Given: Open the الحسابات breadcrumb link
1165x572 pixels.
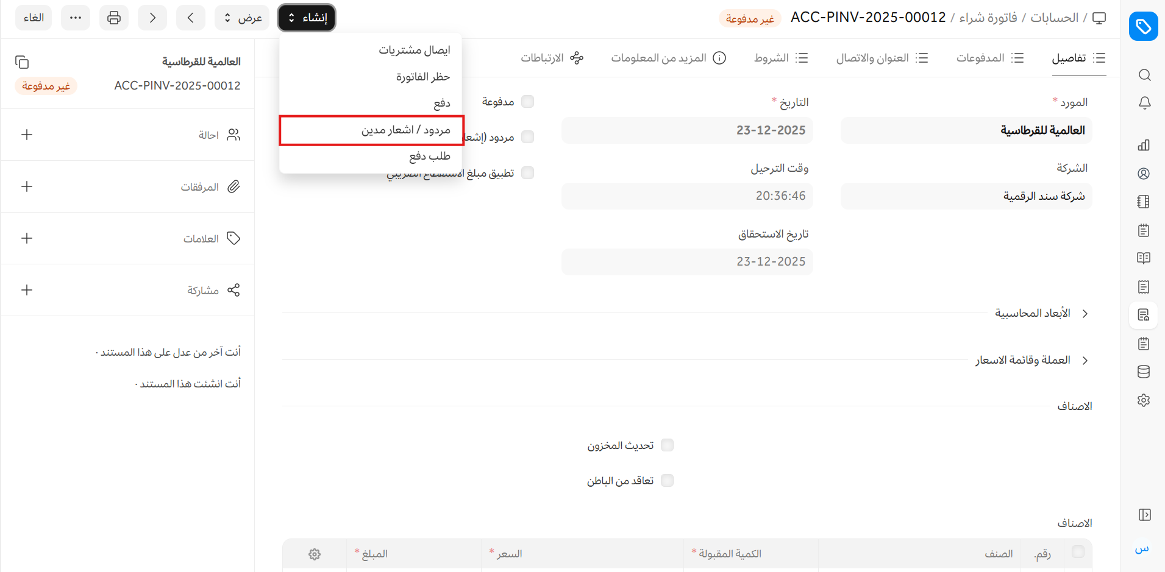Looking at the screenshot, I should (1054, 18).
